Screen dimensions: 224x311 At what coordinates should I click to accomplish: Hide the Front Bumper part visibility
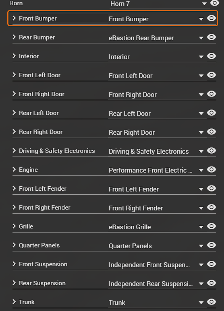[x=211, y=18]
